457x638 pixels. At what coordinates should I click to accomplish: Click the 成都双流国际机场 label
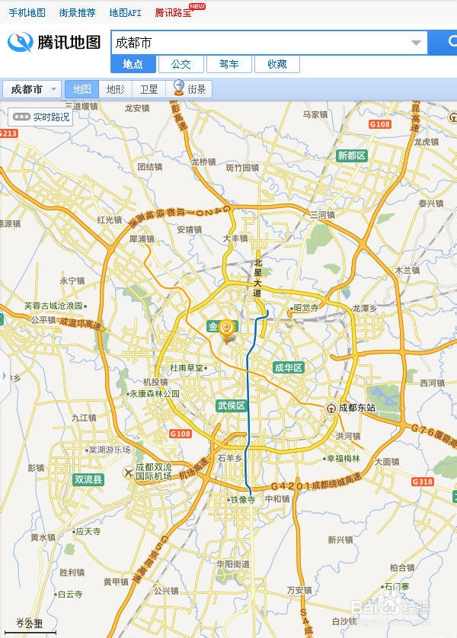(x=154, y=472)
